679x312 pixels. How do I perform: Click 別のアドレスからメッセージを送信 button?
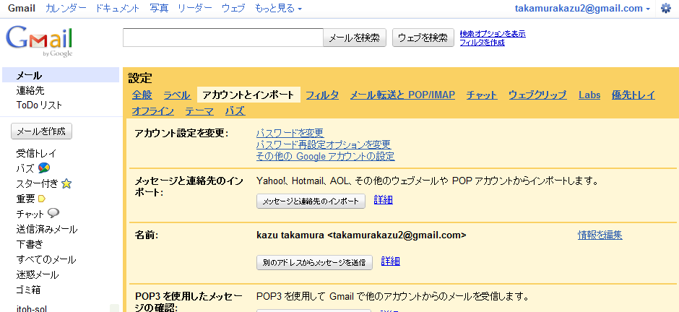pos(314,262)
